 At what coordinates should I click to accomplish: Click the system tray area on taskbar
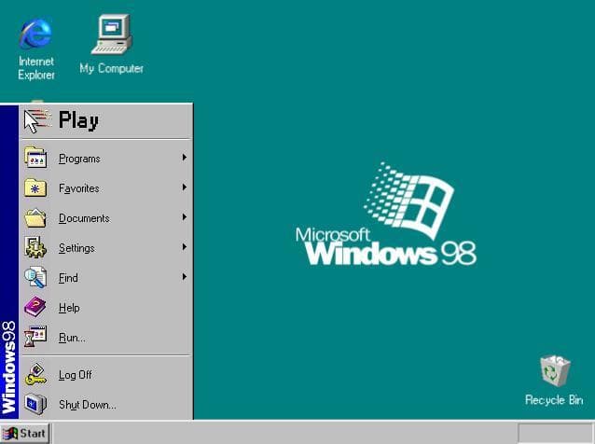pos(556,433)
